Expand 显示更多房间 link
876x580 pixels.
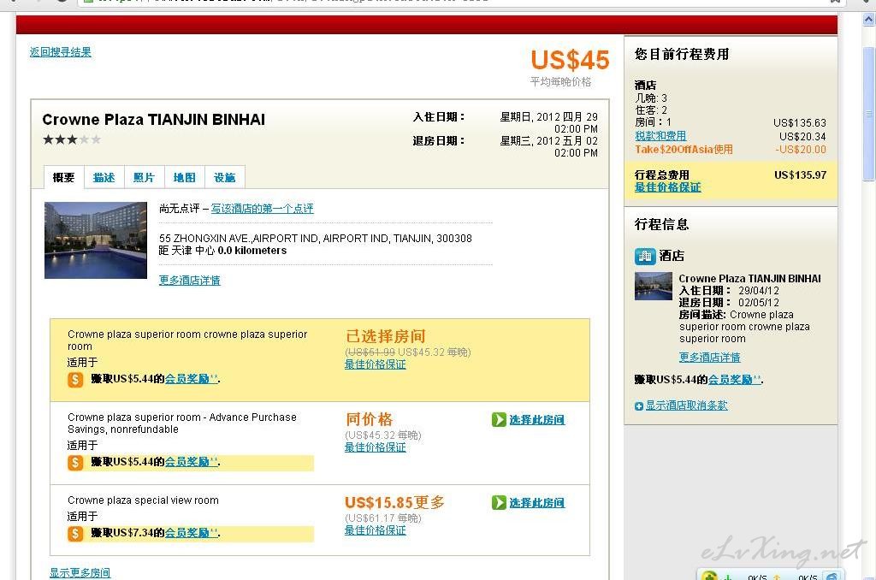click(x=80, y=573)
